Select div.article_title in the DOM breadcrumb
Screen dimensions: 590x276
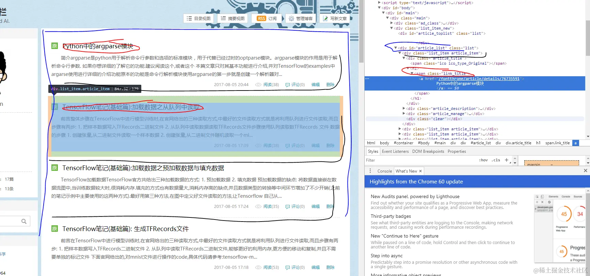coord(519,143)
